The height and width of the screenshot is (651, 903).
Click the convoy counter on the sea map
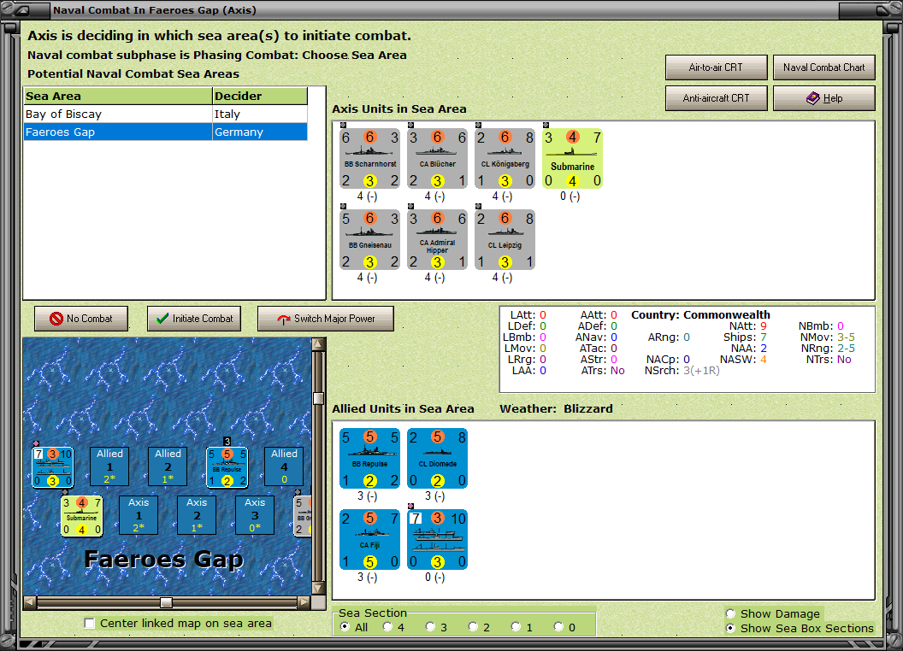point(52,467)
